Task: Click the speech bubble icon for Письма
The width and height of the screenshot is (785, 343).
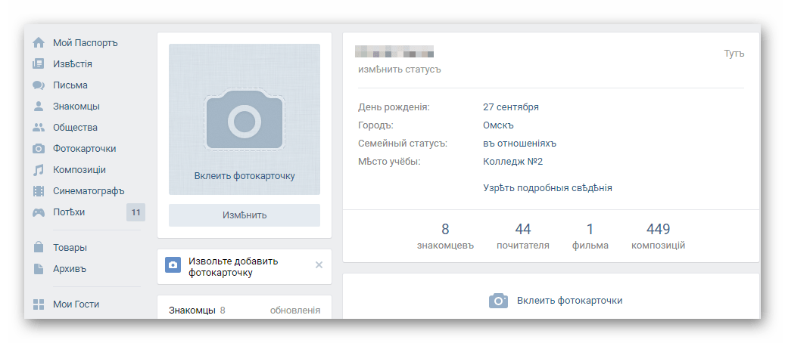Action: pos(39,85)
